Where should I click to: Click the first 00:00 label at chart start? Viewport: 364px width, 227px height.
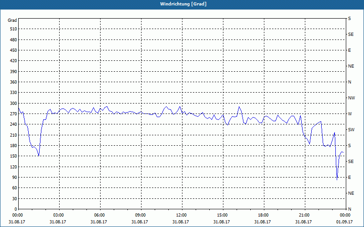[17, 215]
